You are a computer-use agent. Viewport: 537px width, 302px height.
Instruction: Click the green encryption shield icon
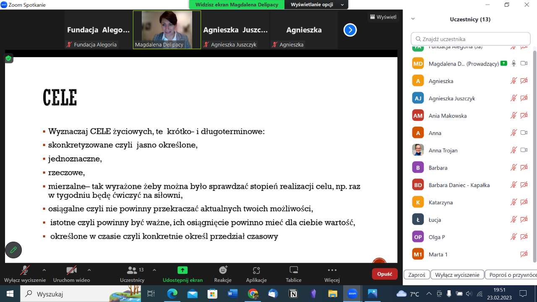[x=8, y=59]
